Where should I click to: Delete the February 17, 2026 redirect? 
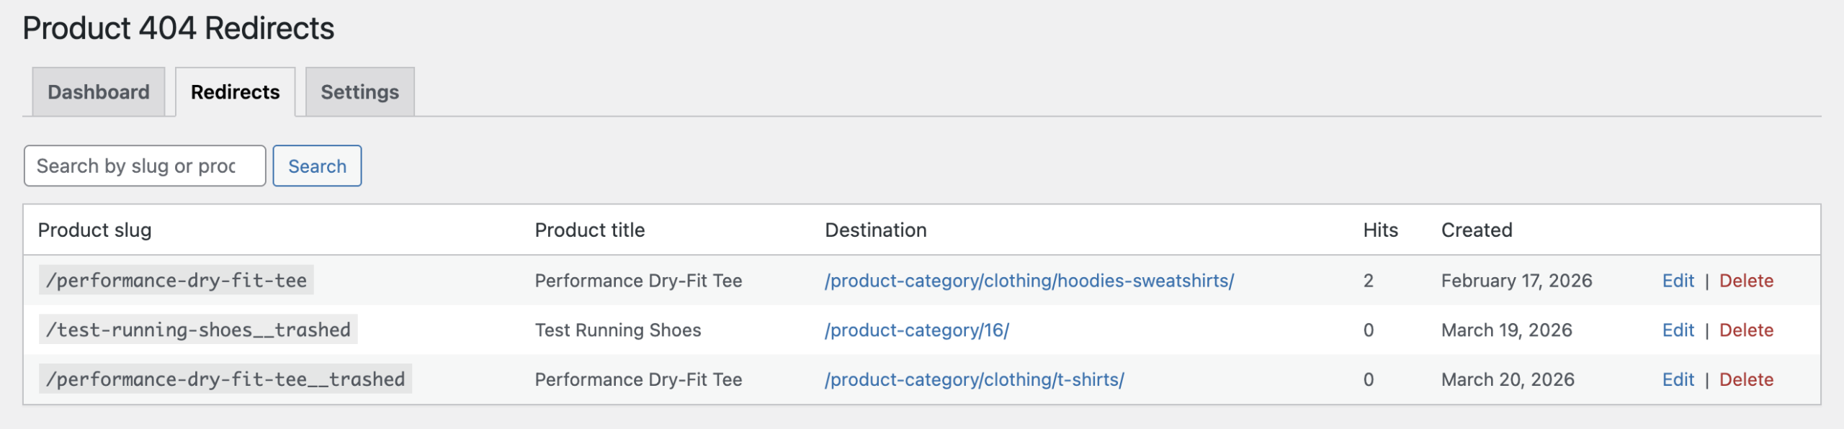click(x=1746, y=281)
